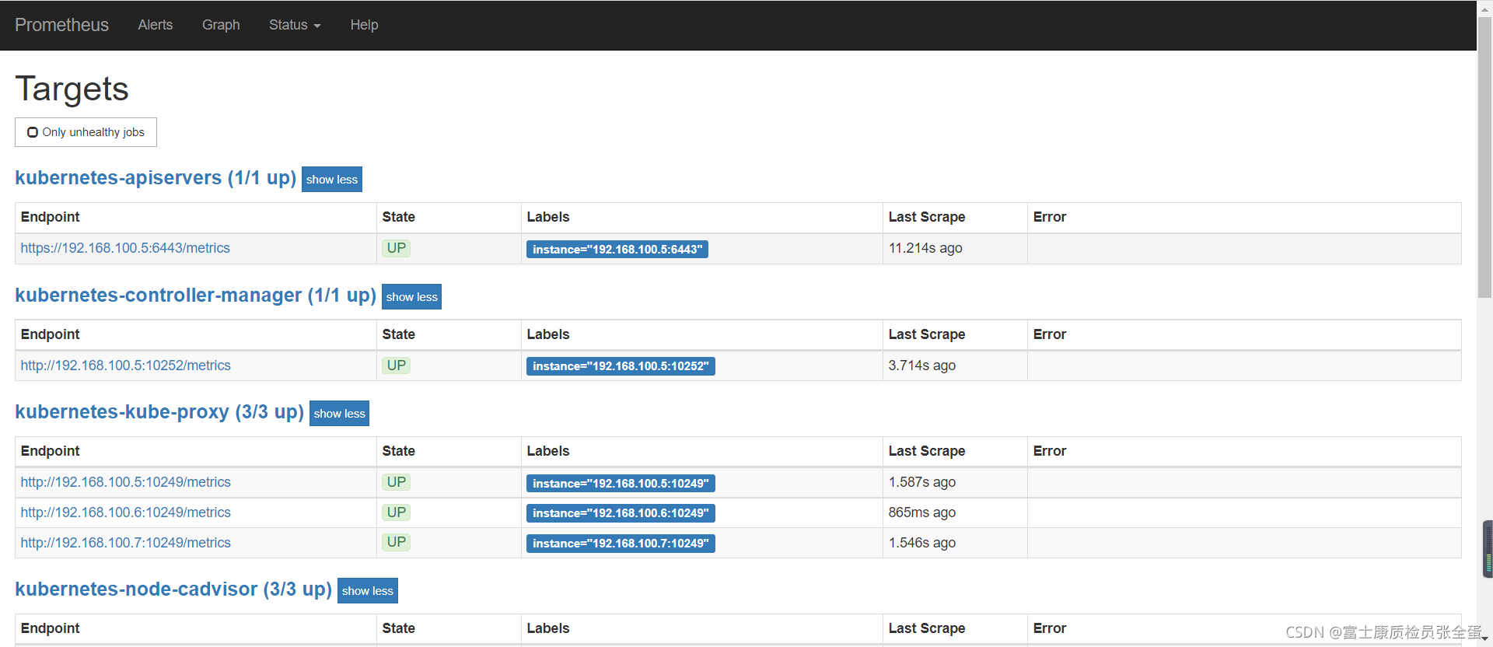The width and height of the screenshot is (1493, 647).
Task: Click the UP state badge for 192.168.100.6:10249
Action: 397,512
